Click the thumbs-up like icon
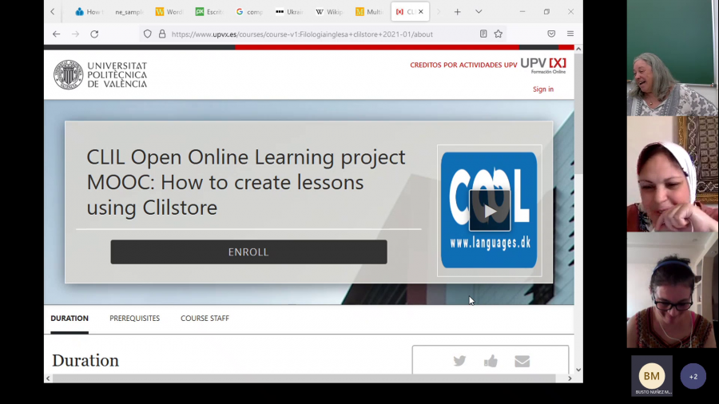Viewport: 719px width, 404px height. pyautogui.click(x=491, y=362)
